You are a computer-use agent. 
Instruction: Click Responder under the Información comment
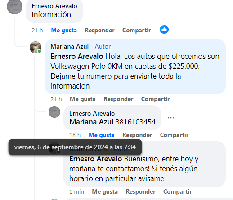tap(100, 31)
